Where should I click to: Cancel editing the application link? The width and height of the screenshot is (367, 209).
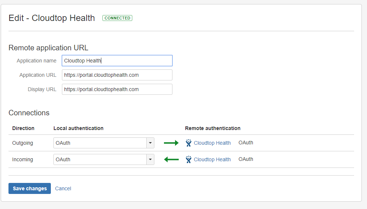63,188
